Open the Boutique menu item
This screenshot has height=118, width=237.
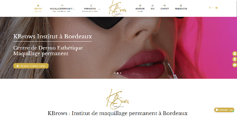pyautogui.click(x=140, y=9)
